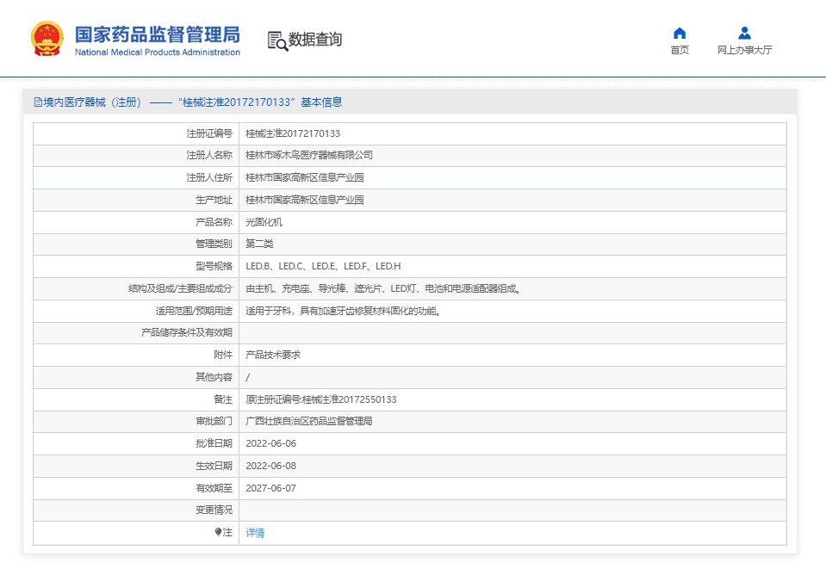Select registration number 桂械注准20172170133 cell
The height and width of the screenshot is (569, 826).
click(x=293, y=133)
